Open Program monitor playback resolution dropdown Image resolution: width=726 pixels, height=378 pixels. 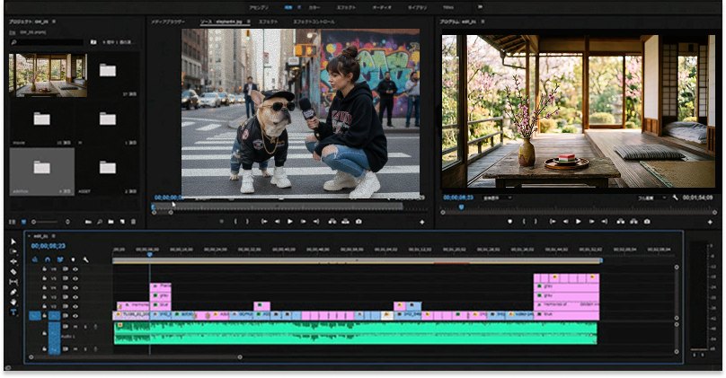tap(652, 198)
